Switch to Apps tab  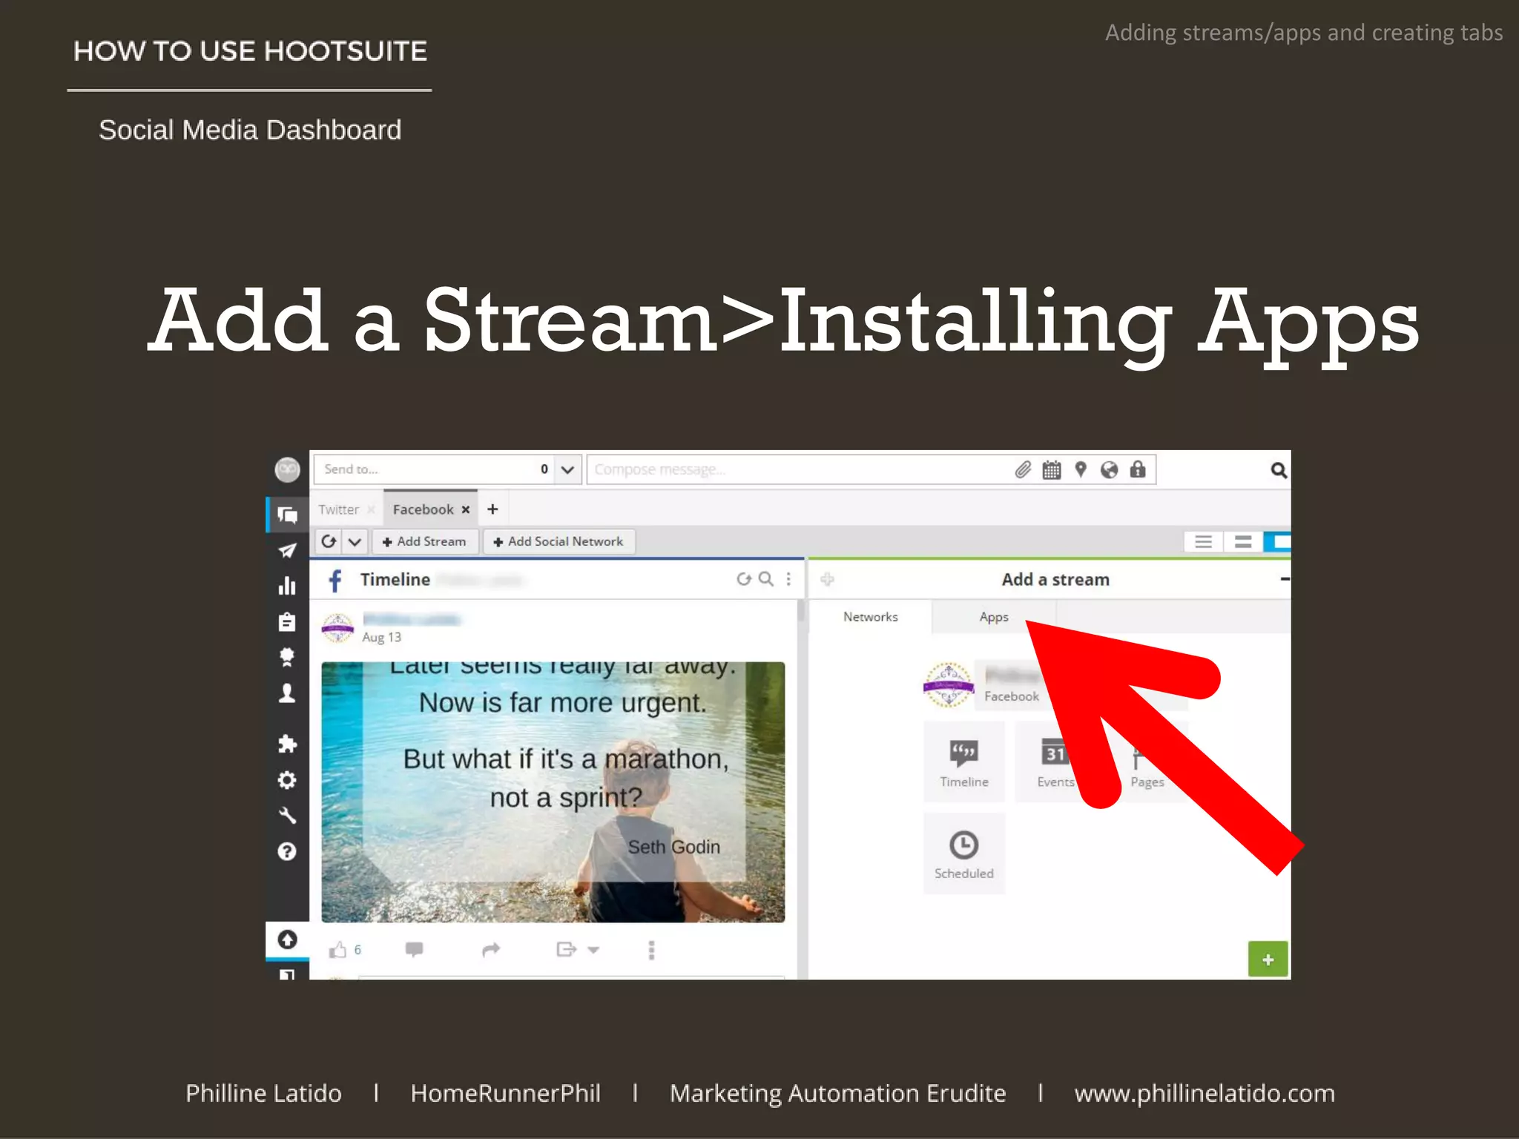tap(994, 617)
